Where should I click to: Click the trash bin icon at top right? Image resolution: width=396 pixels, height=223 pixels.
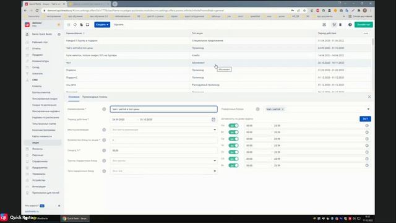click(340, 25)
